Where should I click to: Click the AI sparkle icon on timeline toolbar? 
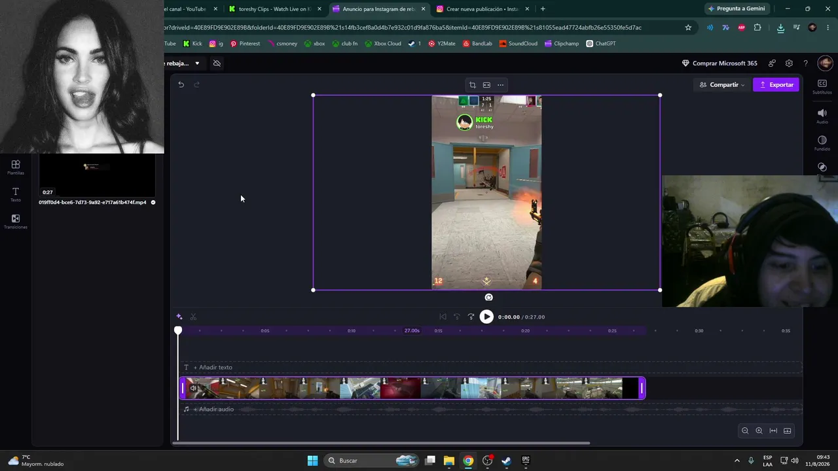179,317
